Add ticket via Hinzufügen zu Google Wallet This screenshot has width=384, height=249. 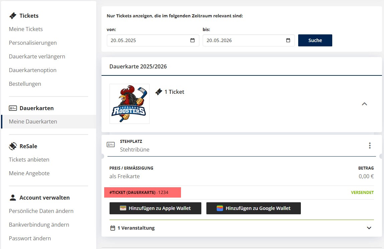click(253, 208)
